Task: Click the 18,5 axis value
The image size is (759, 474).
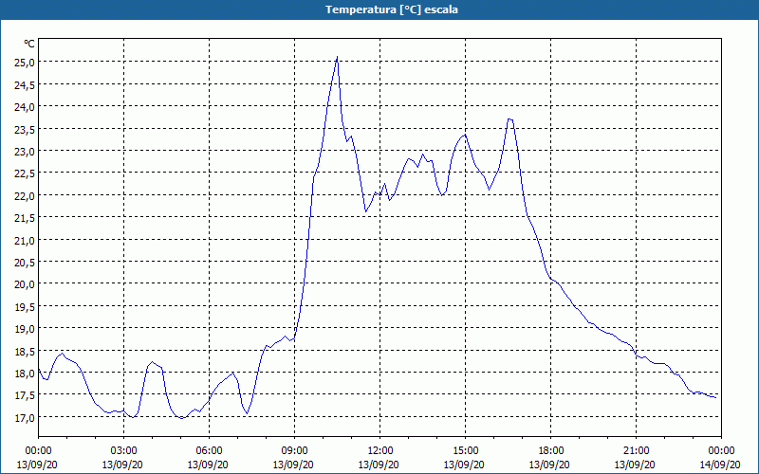Action: click(x=25, y=351)
